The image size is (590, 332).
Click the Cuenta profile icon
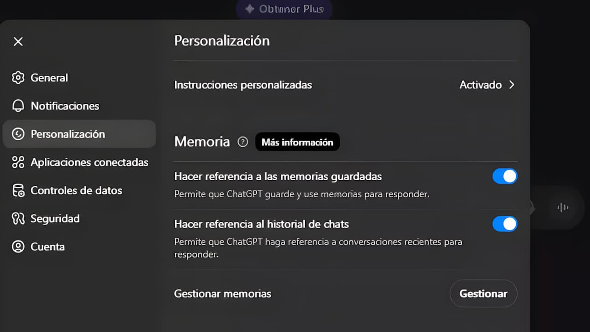pos(18,246)
